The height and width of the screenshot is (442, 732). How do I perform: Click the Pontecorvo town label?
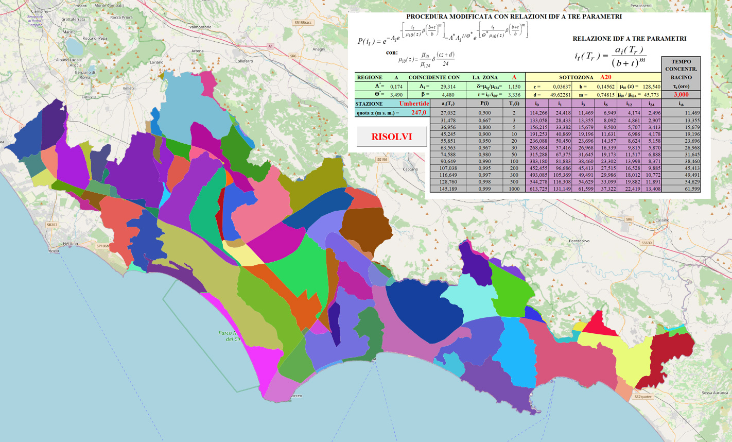coord(579,241)
